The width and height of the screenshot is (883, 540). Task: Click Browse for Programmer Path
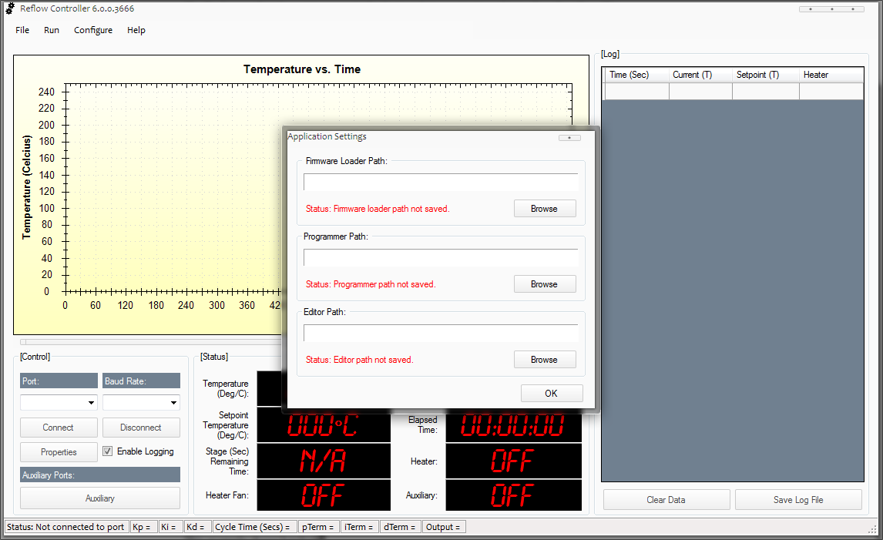coord(544,284)
